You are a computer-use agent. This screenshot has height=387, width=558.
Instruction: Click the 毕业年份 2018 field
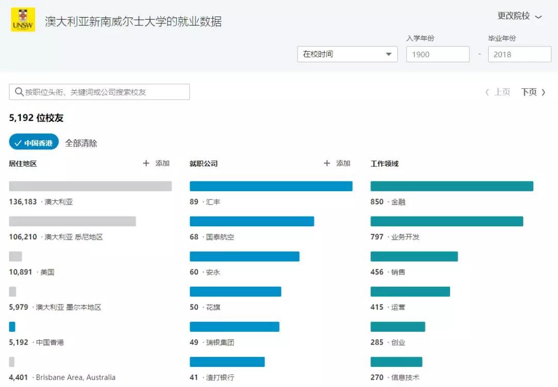[519, 54]
